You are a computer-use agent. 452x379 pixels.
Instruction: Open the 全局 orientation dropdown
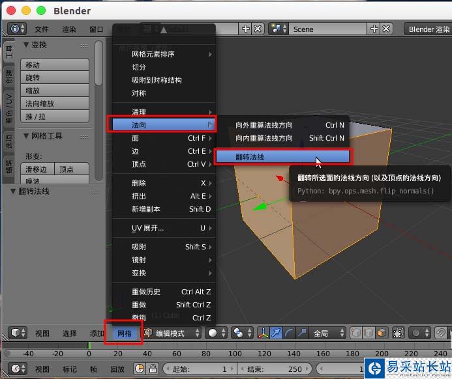click(327, 333)
